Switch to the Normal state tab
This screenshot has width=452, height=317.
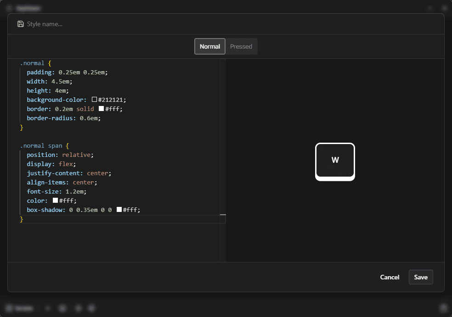click(210, 46)
